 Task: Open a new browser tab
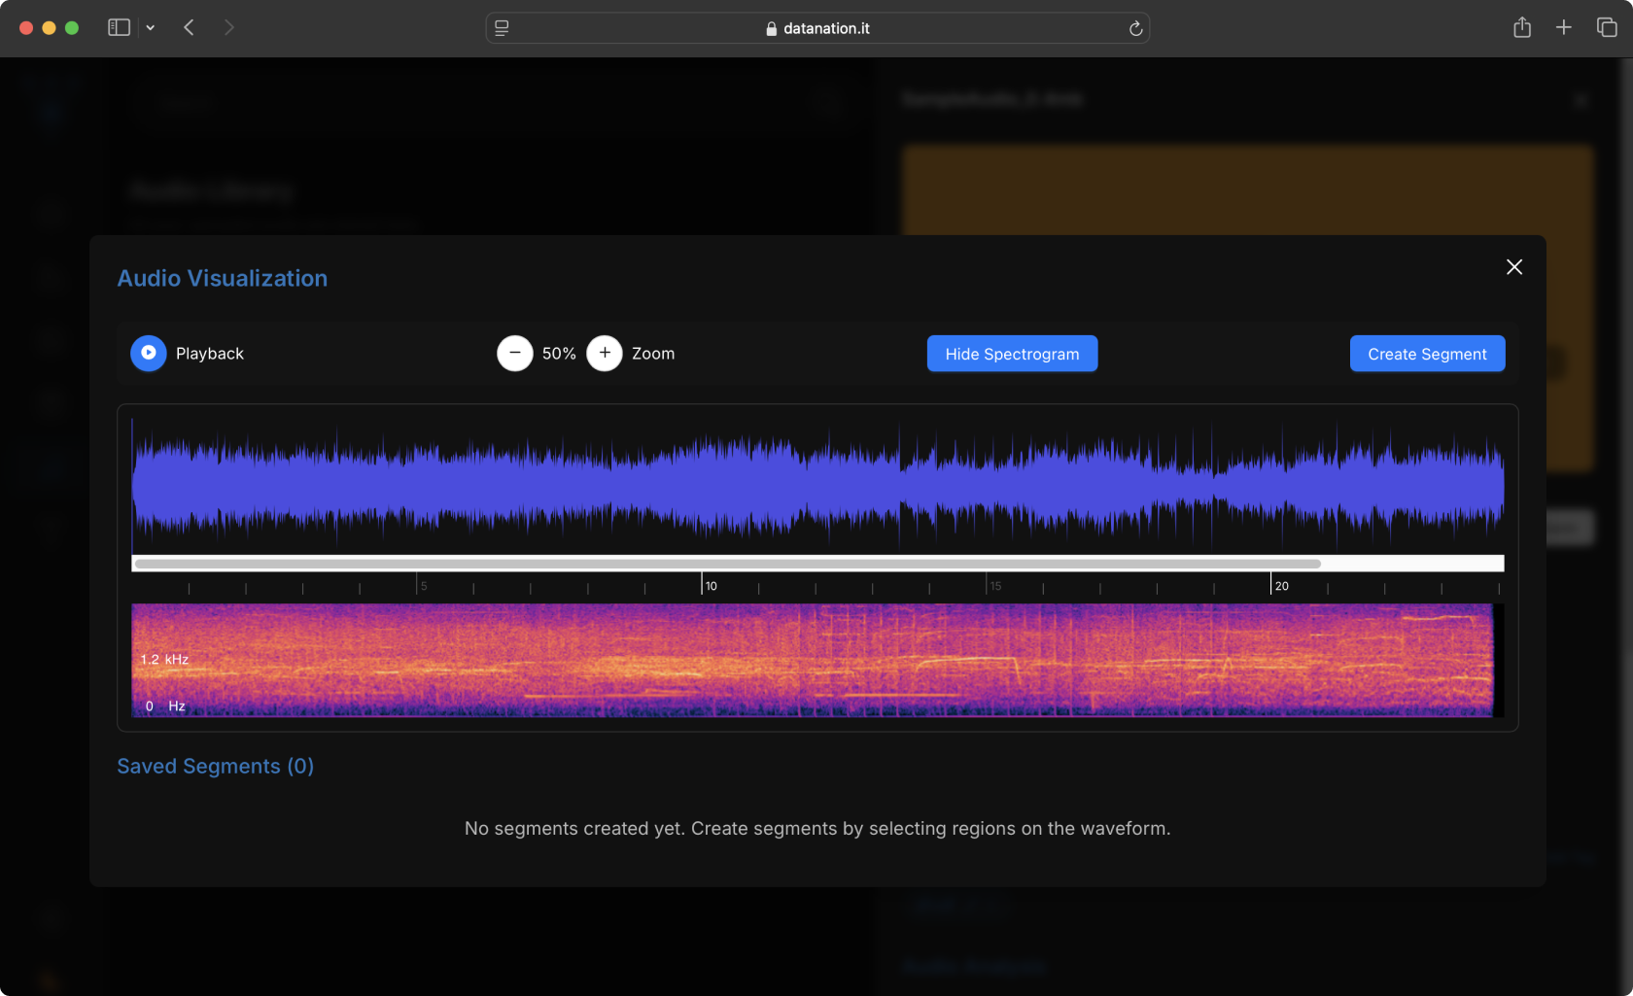(1563, 28)
